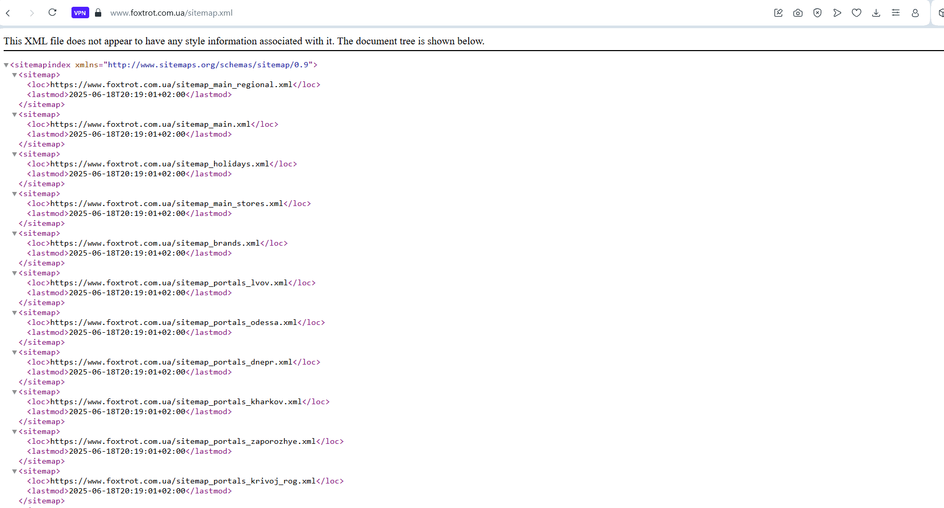Click the sitemap_portals_odessa.xml loc line

pos(176,322)
